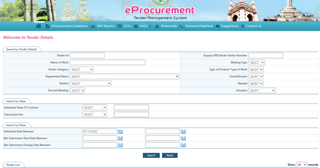Expand the Bidding Type select box

[x=257, y=63]
